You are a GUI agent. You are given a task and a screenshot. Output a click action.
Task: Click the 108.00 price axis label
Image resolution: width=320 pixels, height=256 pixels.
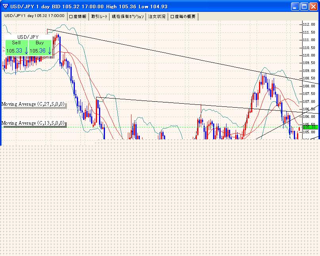309,86
